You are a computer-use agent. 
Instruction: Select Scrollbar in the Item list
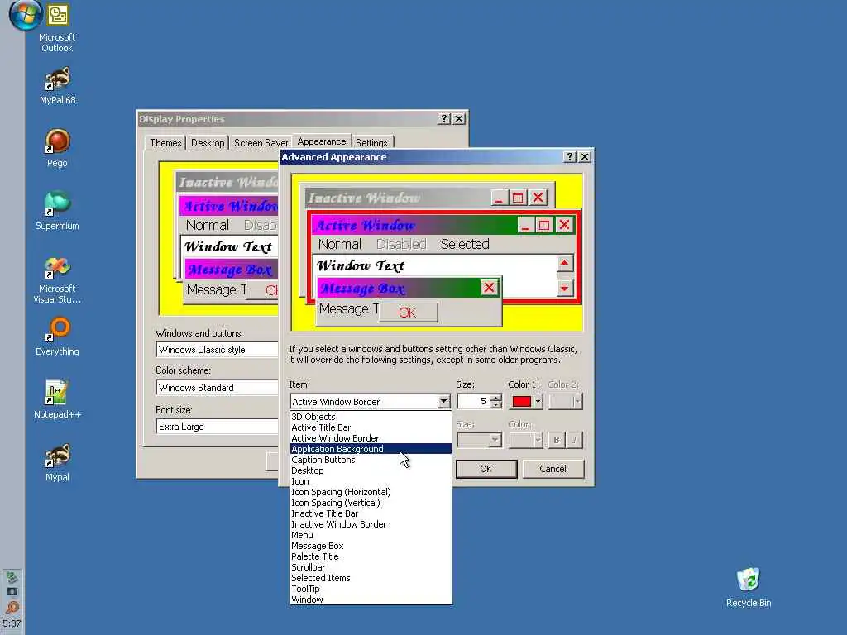tap(371, 567)
